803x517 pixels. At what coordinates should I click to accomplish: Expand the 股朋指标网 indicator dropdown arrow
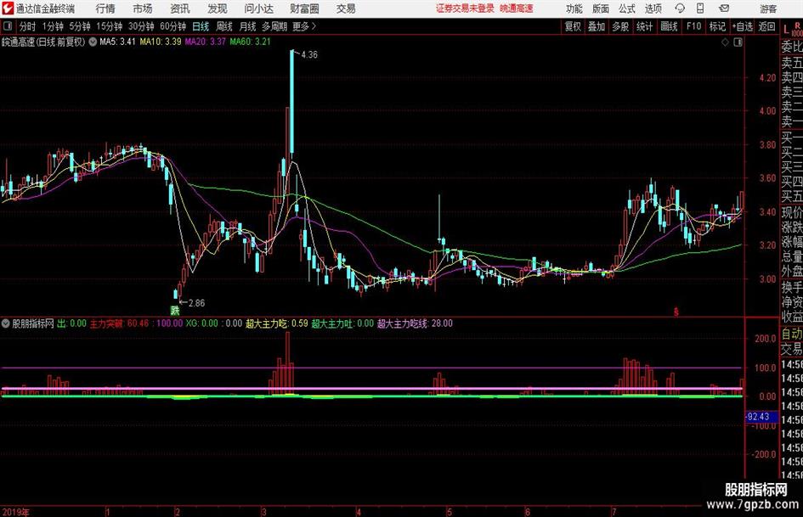pyautogui.click(x=6, y=323)
